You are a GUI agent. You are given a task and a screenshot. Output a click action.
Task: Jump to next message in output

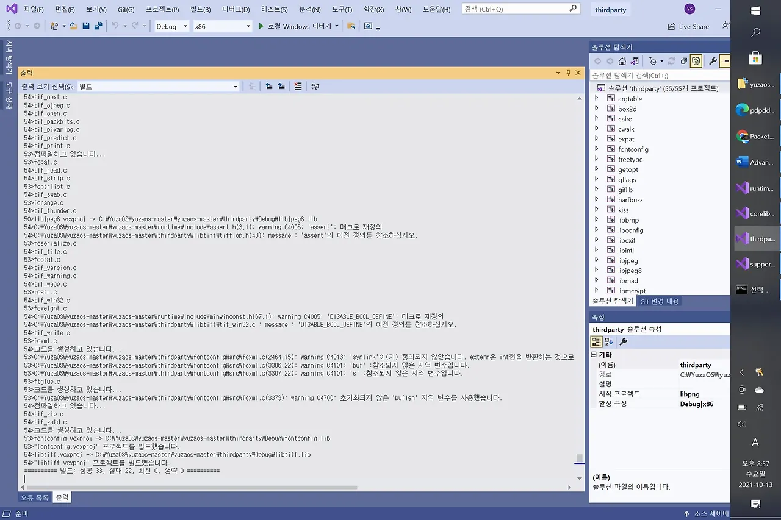coord(281,87)
